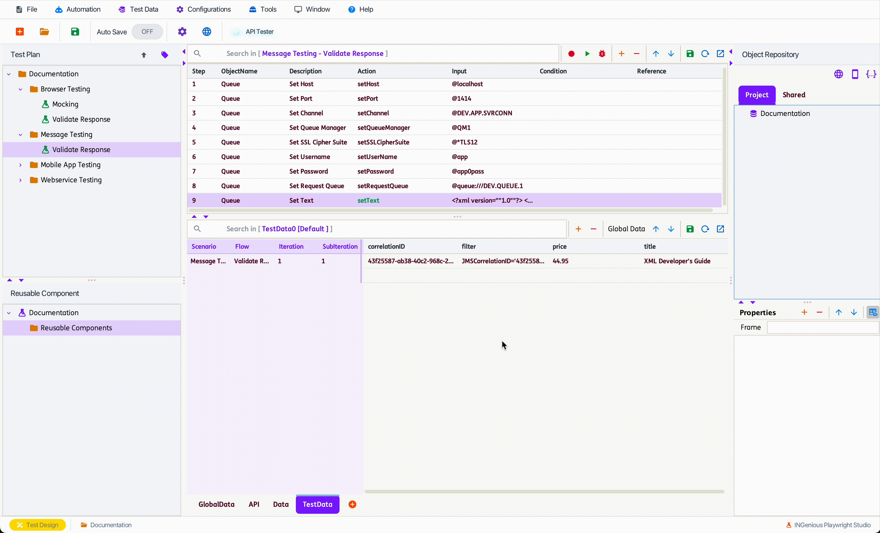Screen dimensions: 880x533
Task: Click the Global Data button
Action: point(626,229)
